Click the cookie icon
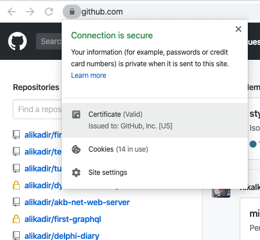 click(76, 149)
